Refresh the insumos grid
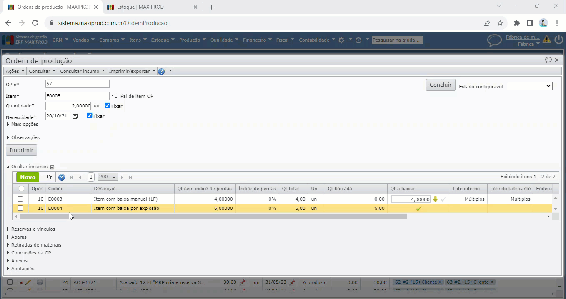 coord(49,177)
